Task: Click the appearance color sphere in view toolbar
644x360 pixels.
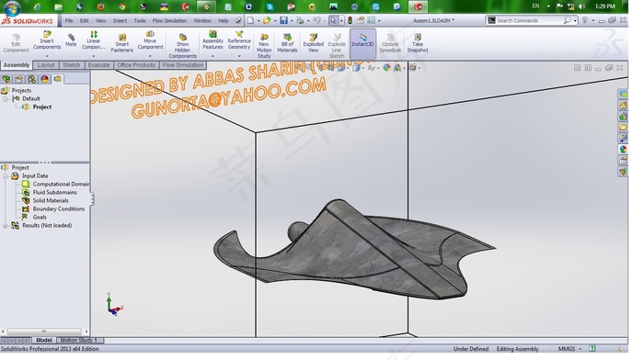Action: [386, 68]
